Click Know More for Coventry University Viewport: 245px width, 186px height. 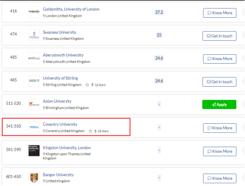220,128
